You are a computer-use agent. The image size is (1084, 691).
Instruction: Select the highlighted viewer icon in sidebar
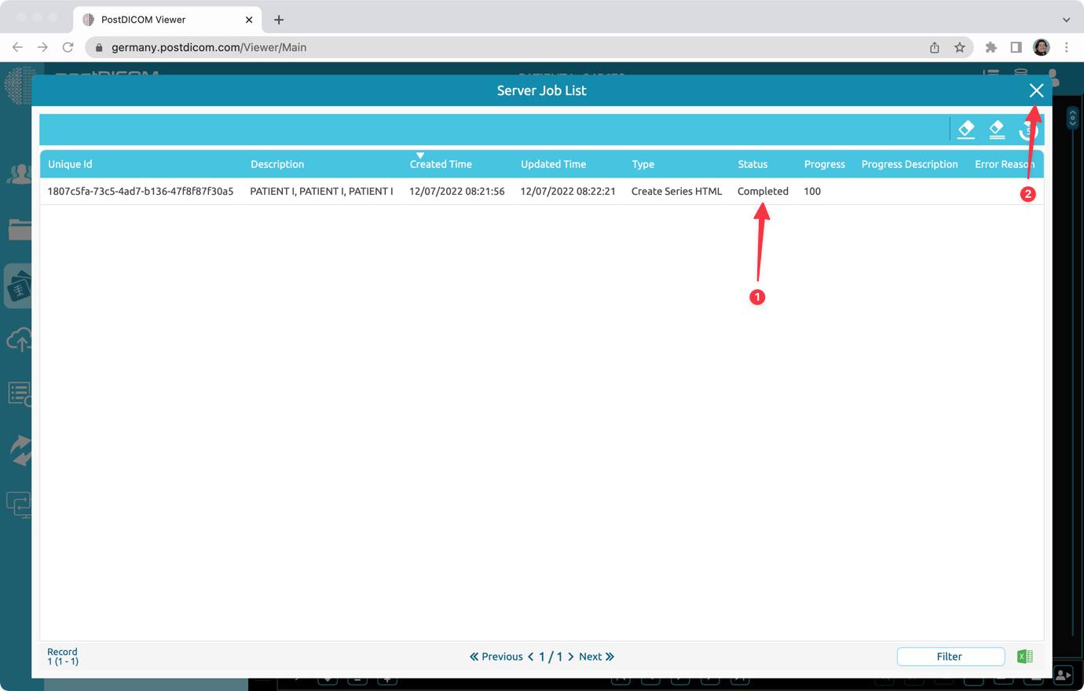coord(17,285)
